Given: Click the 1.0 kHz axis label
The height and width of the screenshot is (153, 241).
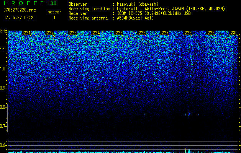Looking at the screenshot, I should pyautogui.click(x=3, y=69).
